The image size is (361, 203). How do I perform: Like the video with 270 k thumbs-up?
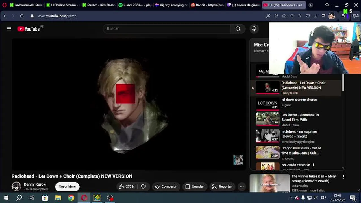pos(126,187)
